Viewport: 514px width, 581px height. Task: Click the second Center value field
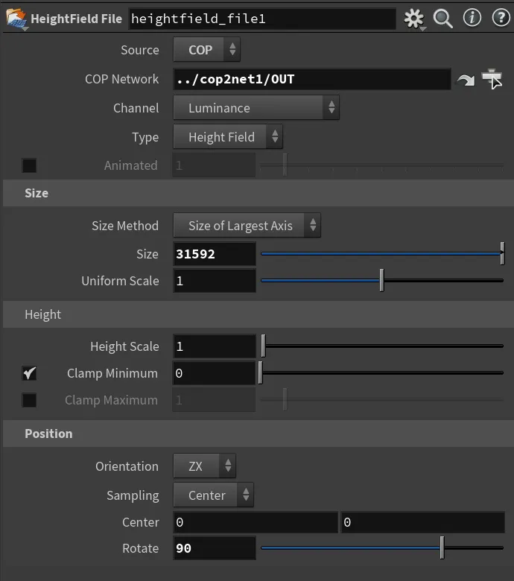tap(423, 522)
